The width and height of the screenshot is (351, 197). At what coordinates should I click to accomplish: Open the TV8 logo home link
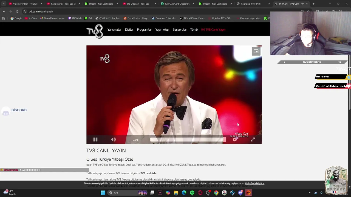pyautogui.click(x=95, y=31)
